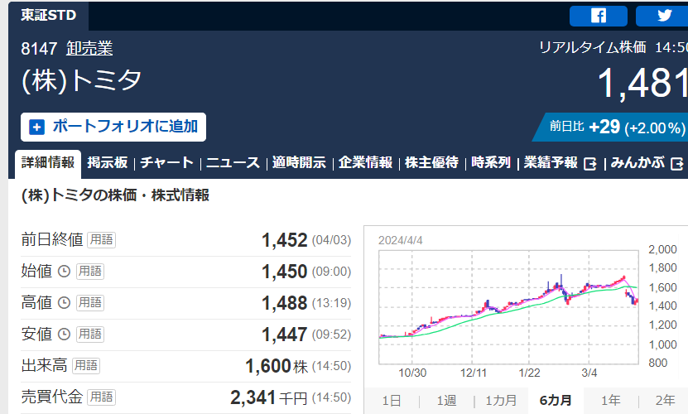
Task: Open 用語 glossary for 売買代金
Action: (101, 397)
